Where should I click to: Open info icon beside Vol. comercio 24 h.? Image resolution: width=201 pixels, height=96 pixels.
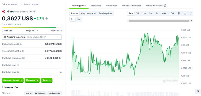tap(23, 51)
